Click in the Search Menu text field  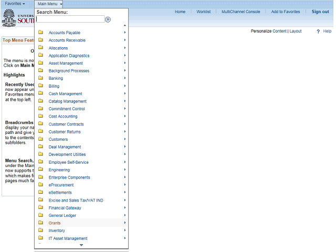[x=70, y=19]
